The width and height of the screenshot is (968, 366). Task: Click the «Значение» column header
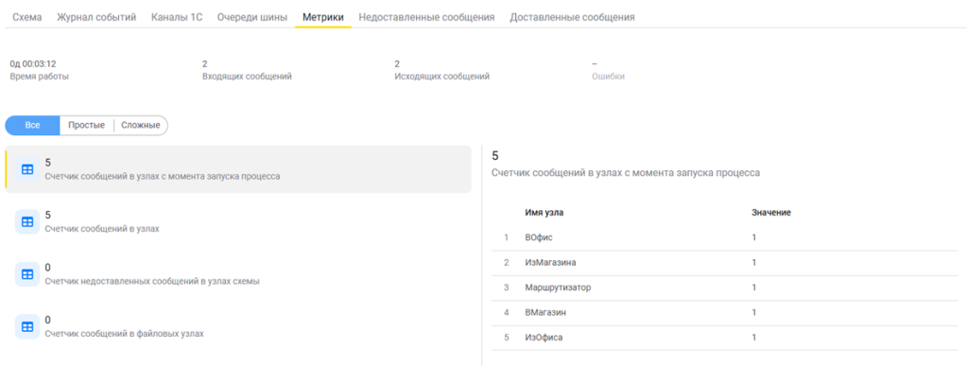click(771, 212)
